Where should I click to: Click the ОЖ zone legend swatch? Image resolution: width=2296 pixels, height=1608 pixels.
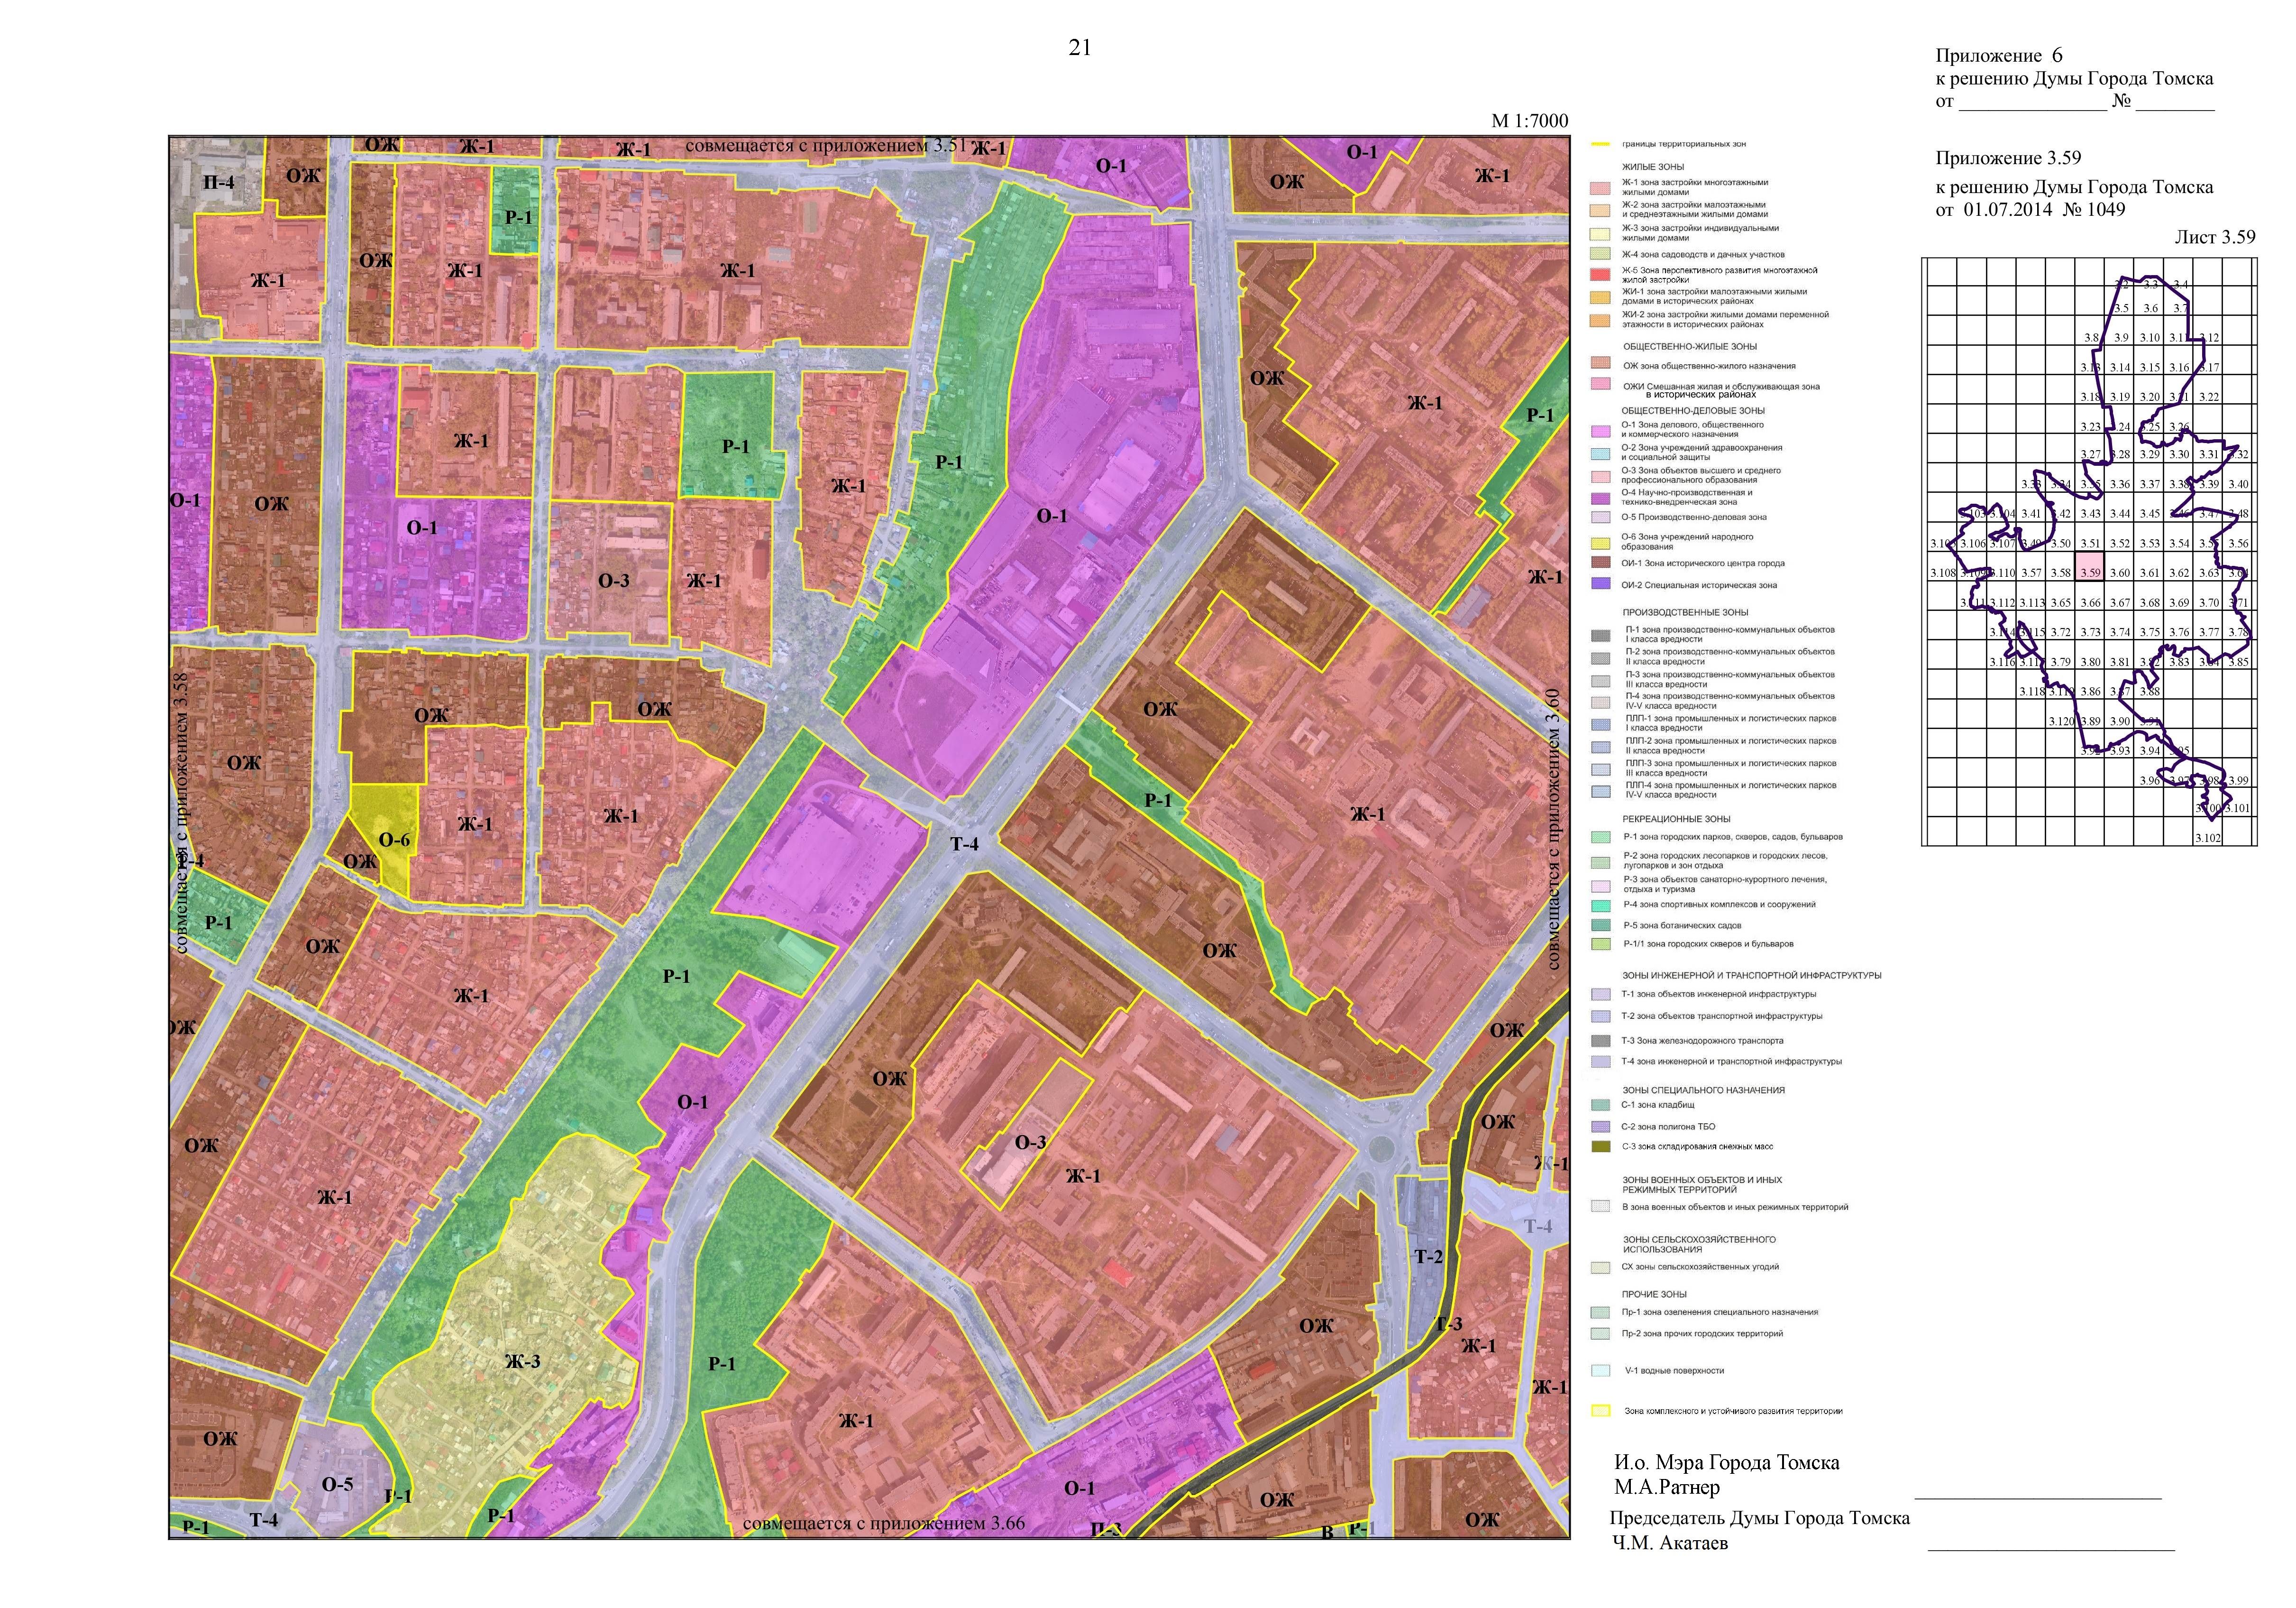[x=1600, y=363]
